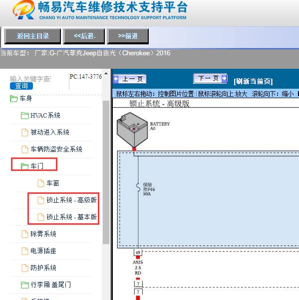299x300 pixels.
Task: Open the 防护系统 tree item
Action: [43, 268]
